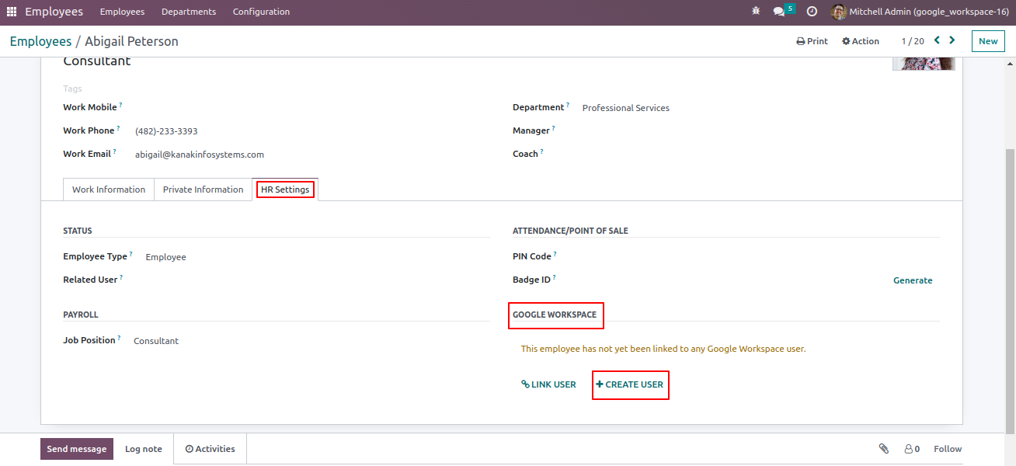
Task: Open the Action gear menu
Action: point(861,41)
